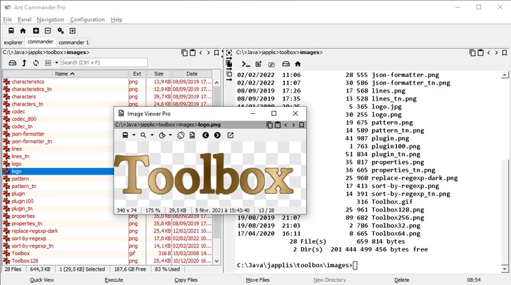
Task: Switch to the commander 1 tab
Action: click(x=74, y=42)
